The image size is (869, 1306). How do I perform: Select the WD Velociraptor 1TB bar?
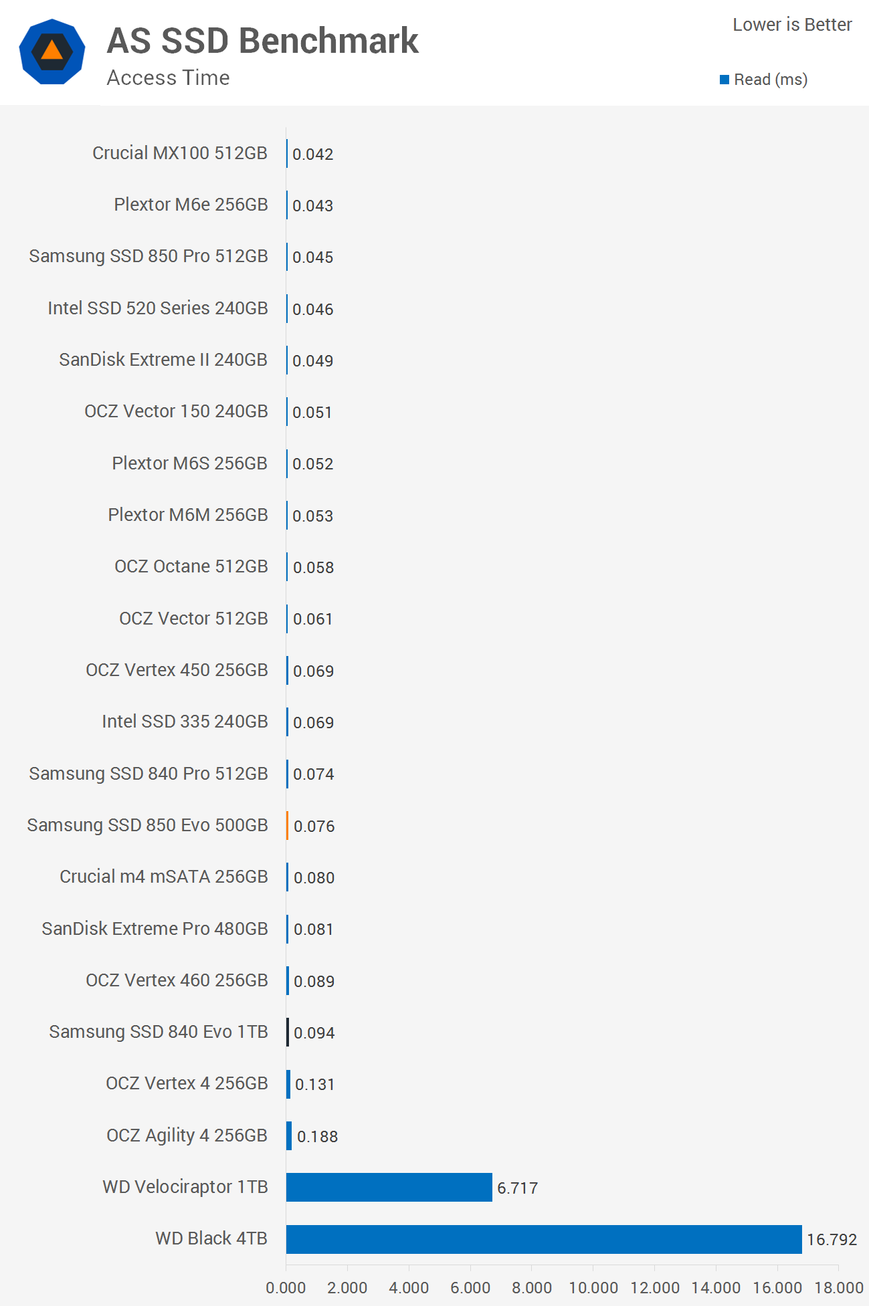coord(389,1187)
